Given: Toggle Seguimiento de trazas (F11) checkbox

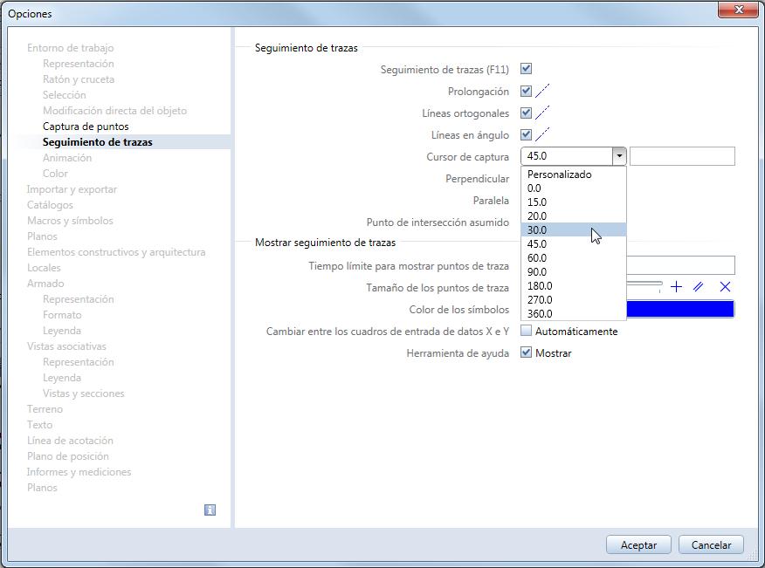Looking at the screenshot, I should [526, 69].
